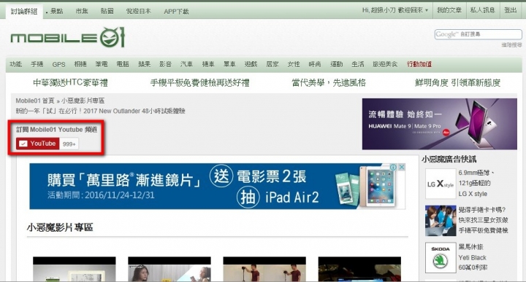526x282 pixels.
Task: Click the Huawei Mate 9 banner ad
Action: point(440,124)
